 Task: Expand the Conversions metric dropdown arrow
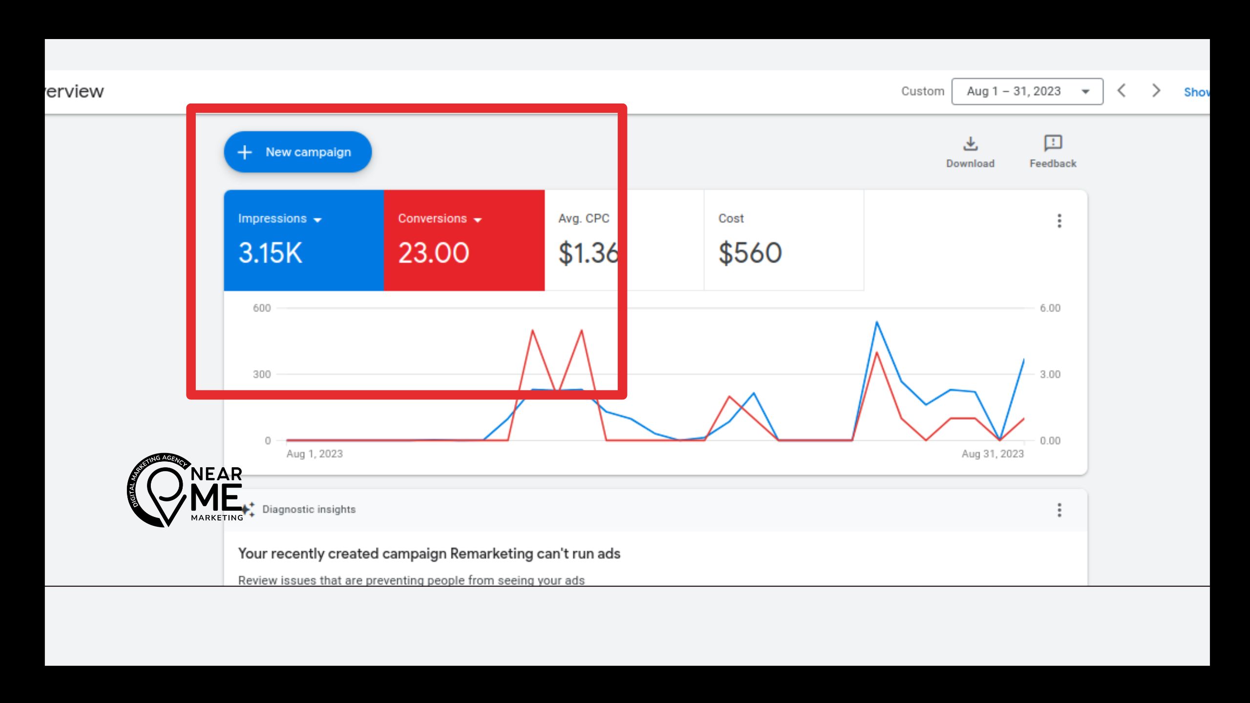coord(478,220)
